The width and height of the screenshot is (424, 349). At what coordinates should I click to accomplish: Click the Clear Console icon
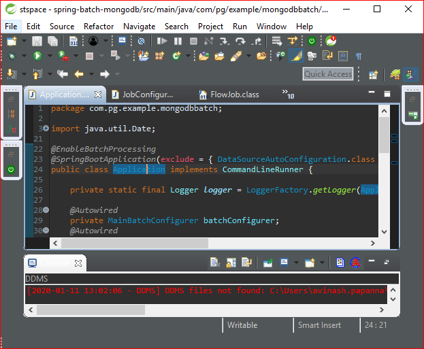pyautogui.click(x=215, y=262)
